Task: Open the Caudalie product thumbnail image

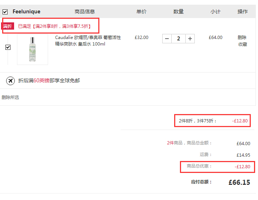Action: click(33, 50)
